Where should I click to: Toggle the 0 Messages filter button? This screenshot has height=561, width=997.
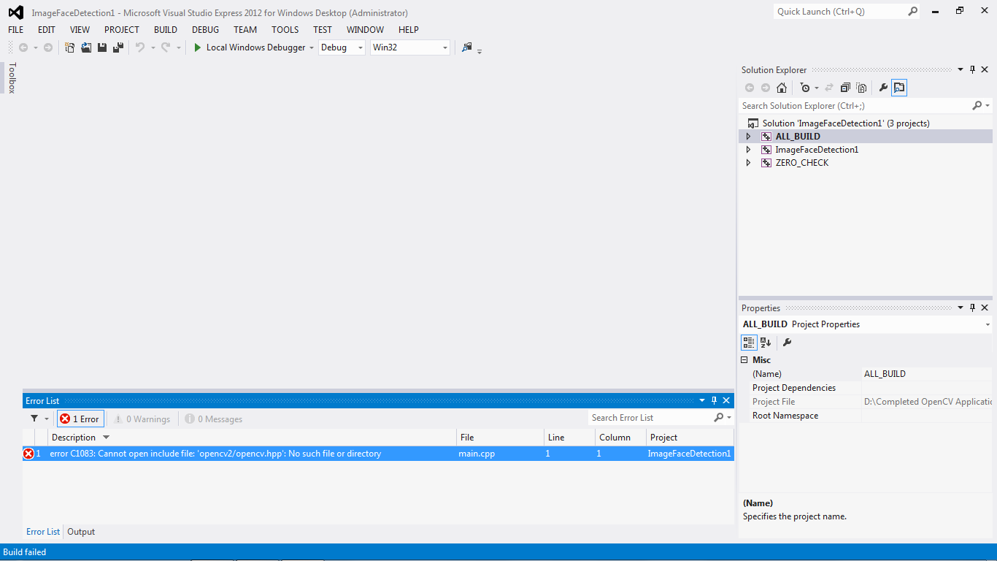pyautogui.click(x=213, y=419)
